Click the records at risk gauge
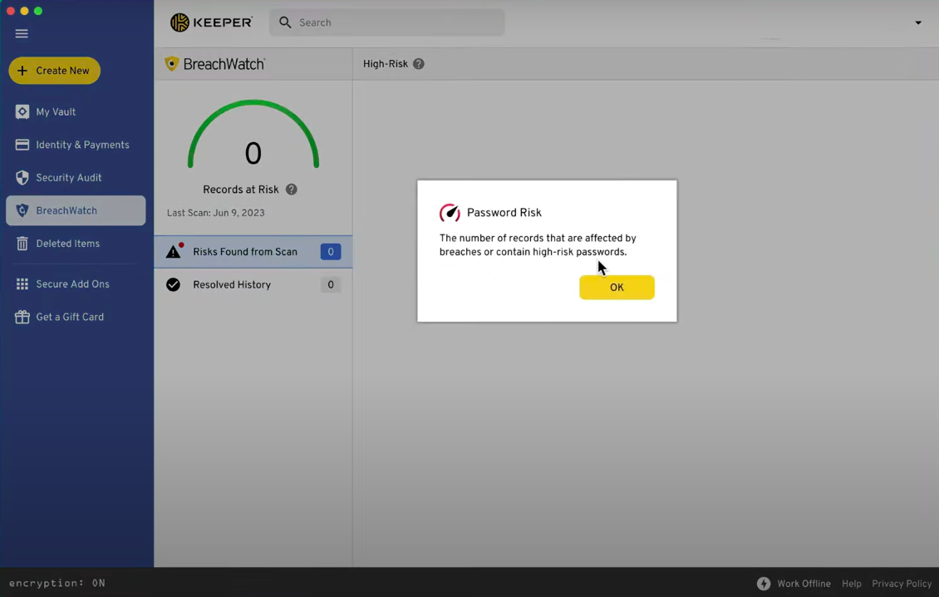The width and height of the screenshot is (939, 597). click(x=253, y=135)
